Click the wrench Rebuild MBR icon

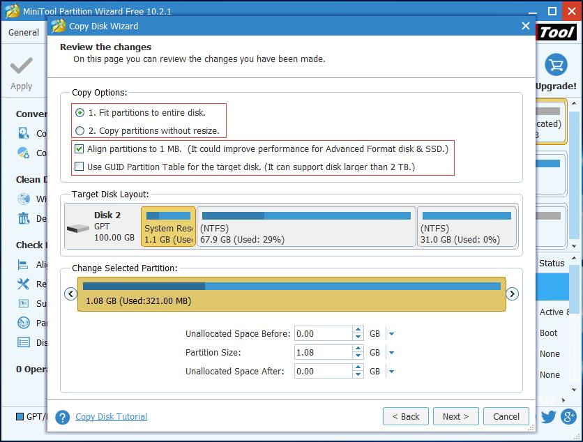tap(24, 283)
